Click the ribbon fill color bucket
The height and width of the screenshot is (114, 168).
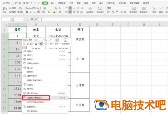[49, 12]
